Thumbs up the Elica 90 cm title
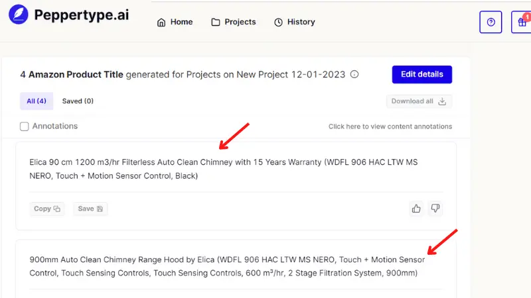 click(x=416, y=209)
